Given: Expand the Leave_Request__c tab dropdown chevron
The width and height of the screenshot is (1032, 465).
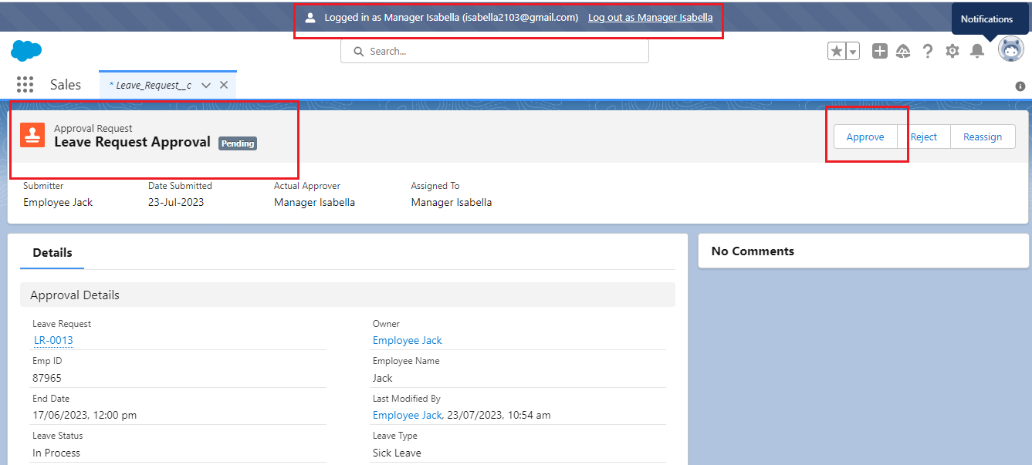Looking at the screenshot, I should coord(205,85).
